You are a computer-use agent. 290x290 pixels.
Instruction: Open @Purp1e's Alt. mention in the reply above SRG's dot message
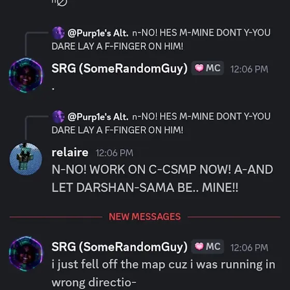[x=98, y=33]
